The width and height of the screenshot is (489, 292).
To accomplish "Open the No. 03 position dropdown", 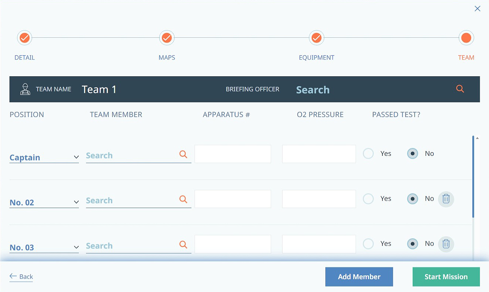I will (x=44, y=248).
